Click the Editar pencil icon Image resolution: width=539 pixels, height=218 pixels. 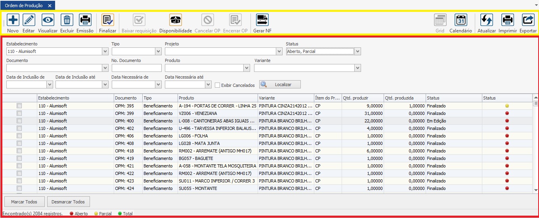[29, 20]
